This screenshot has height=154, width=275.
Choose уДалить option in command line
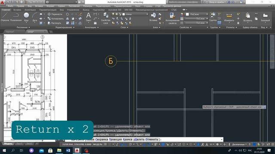tap(139, 139)
